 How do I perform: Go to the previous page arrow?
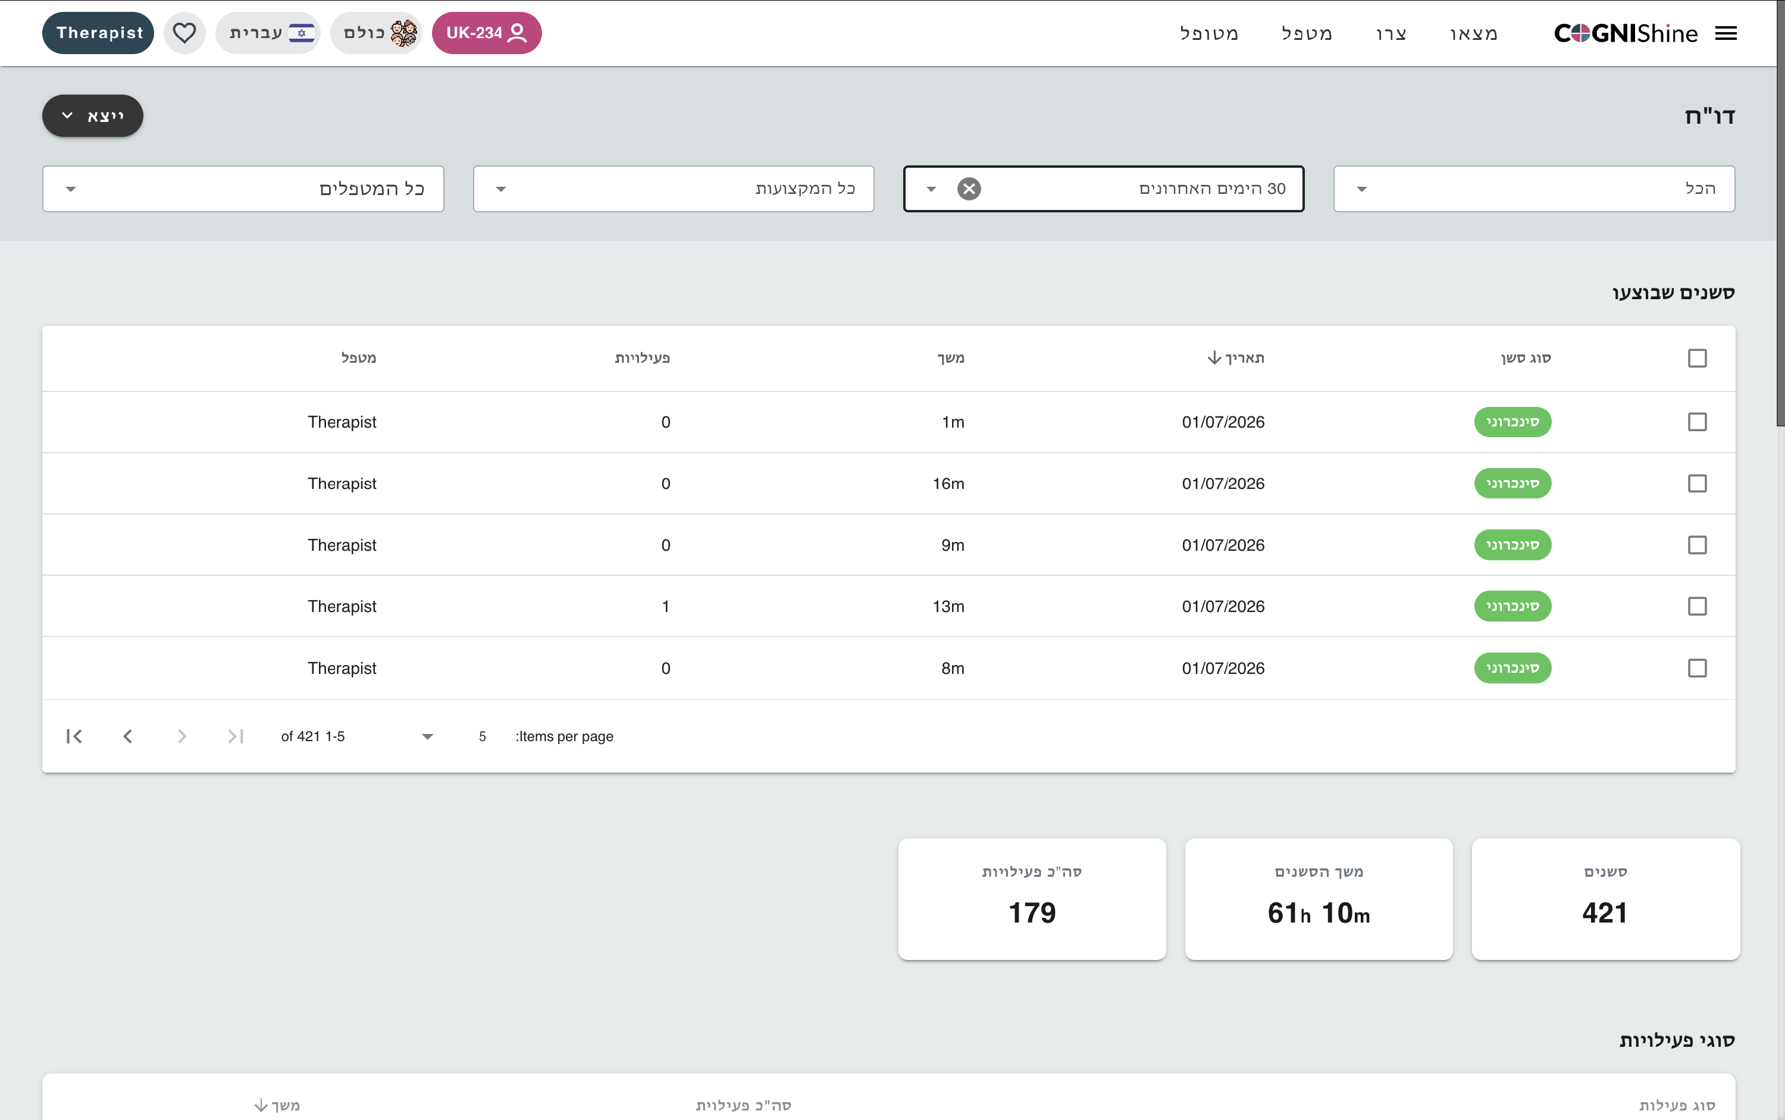click(x=127, y=736)
